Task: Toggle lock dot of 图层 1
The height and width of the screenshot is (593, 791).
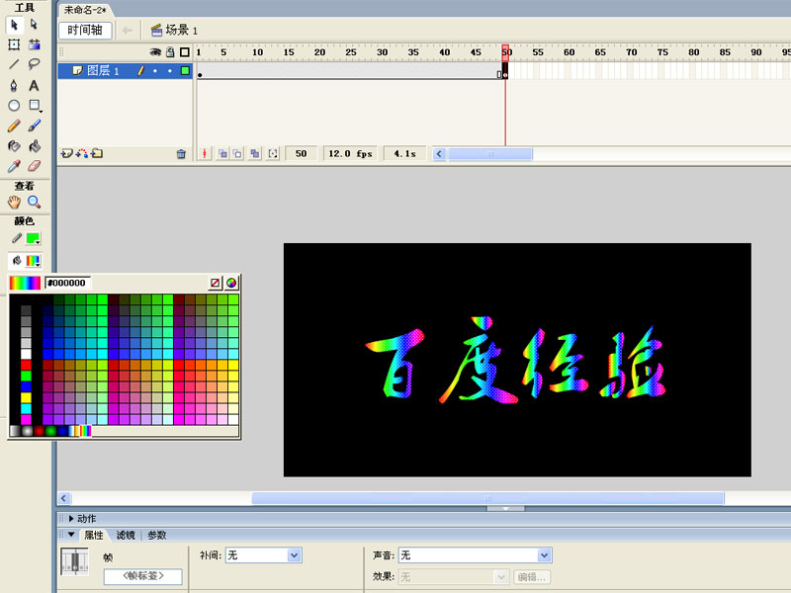Action: [x=170, y=71]
